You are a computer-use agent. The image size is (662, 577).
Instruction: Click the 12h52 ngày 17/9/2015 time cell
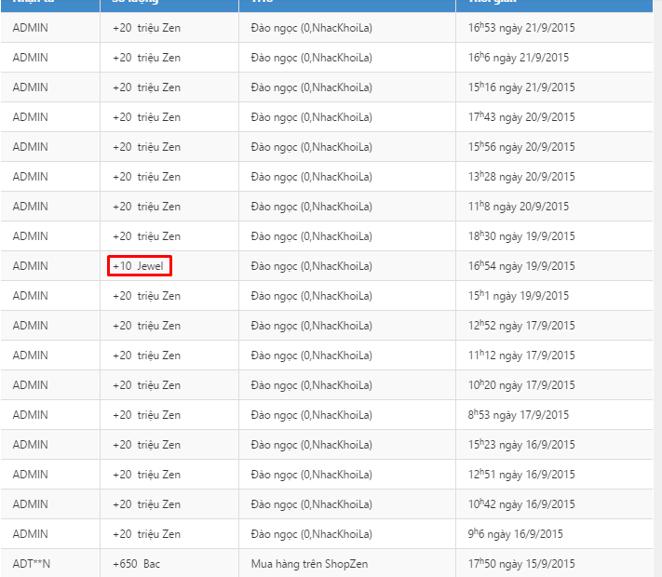pos(521,326)
